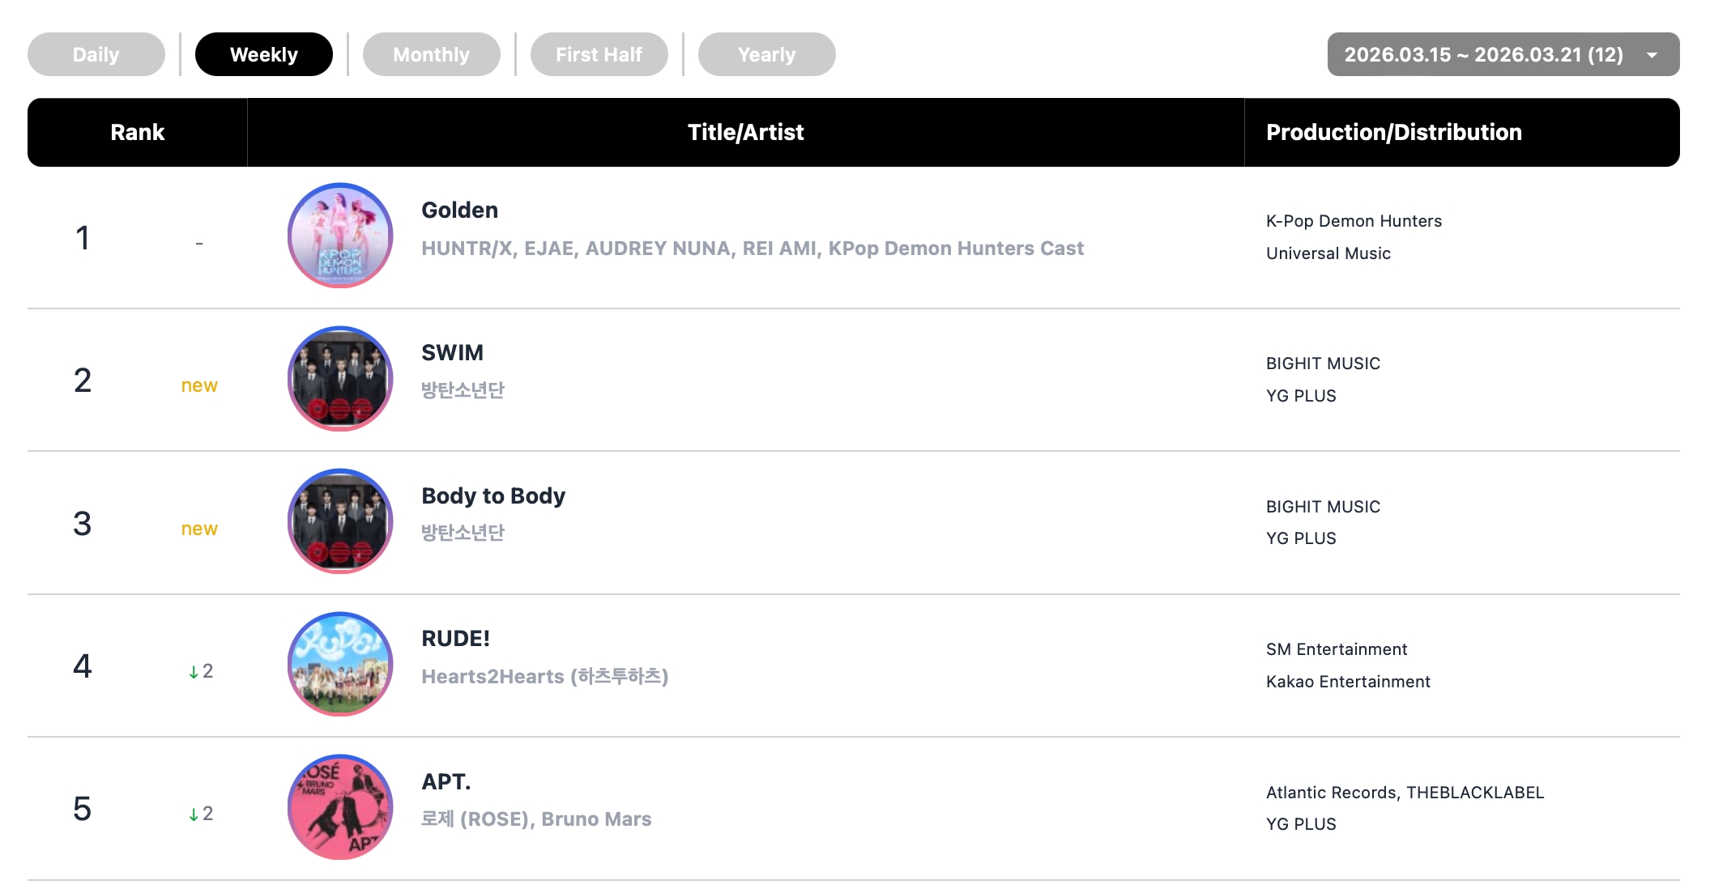Open the Body to Body song title
1710x893 pixels.
tap(493, 495)
